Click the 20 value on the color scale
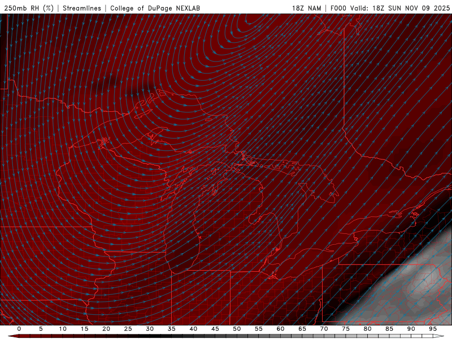452x339 pixels. click(106, 329)
